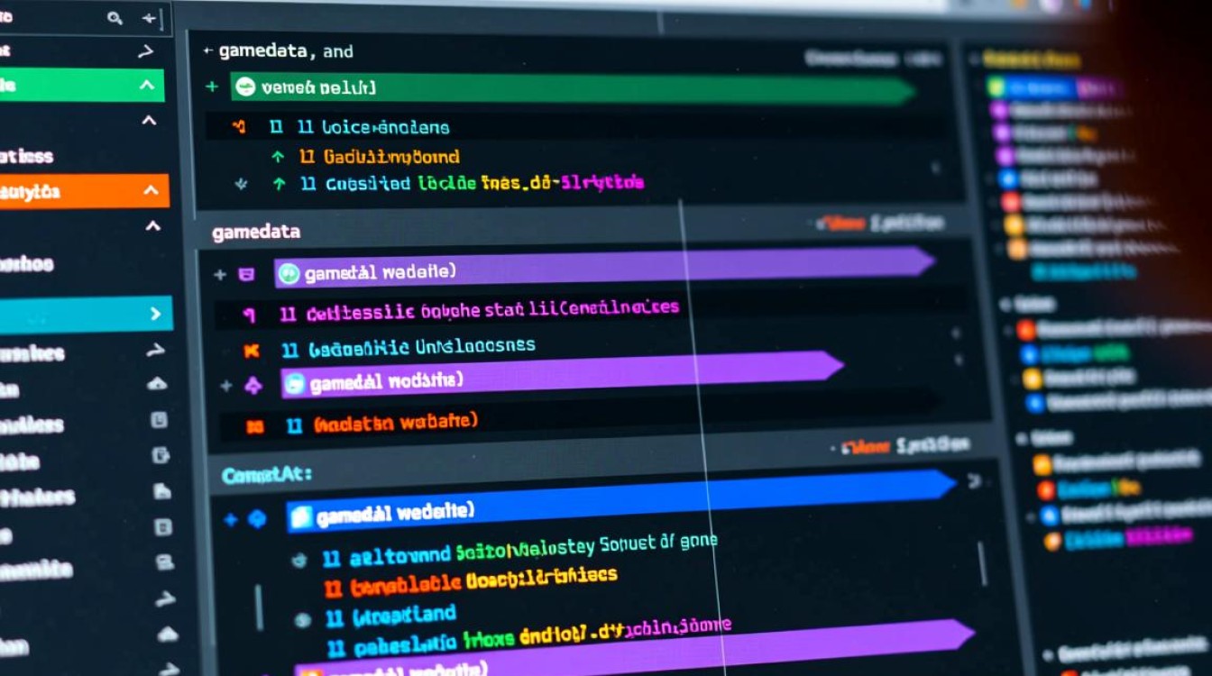Click the grey circle icon beside "(ineatland"
The image size is (1212, 676).
point(304,620)
